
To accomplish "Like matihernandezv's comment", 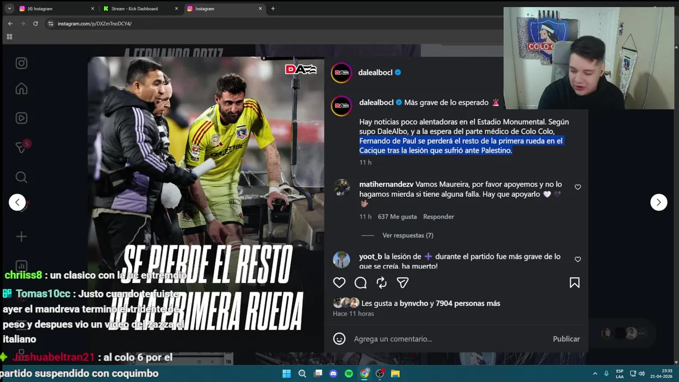I will (x=578, y=187).
